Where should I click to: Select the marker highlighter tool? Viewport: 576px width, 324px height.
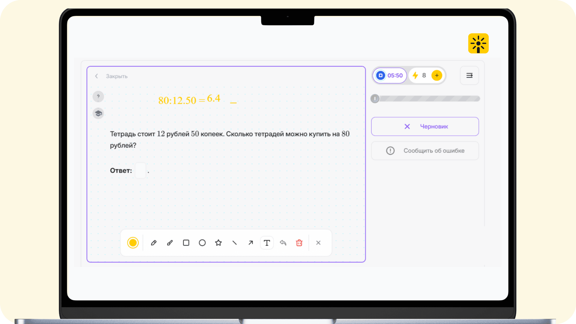[x=170, y=243]
